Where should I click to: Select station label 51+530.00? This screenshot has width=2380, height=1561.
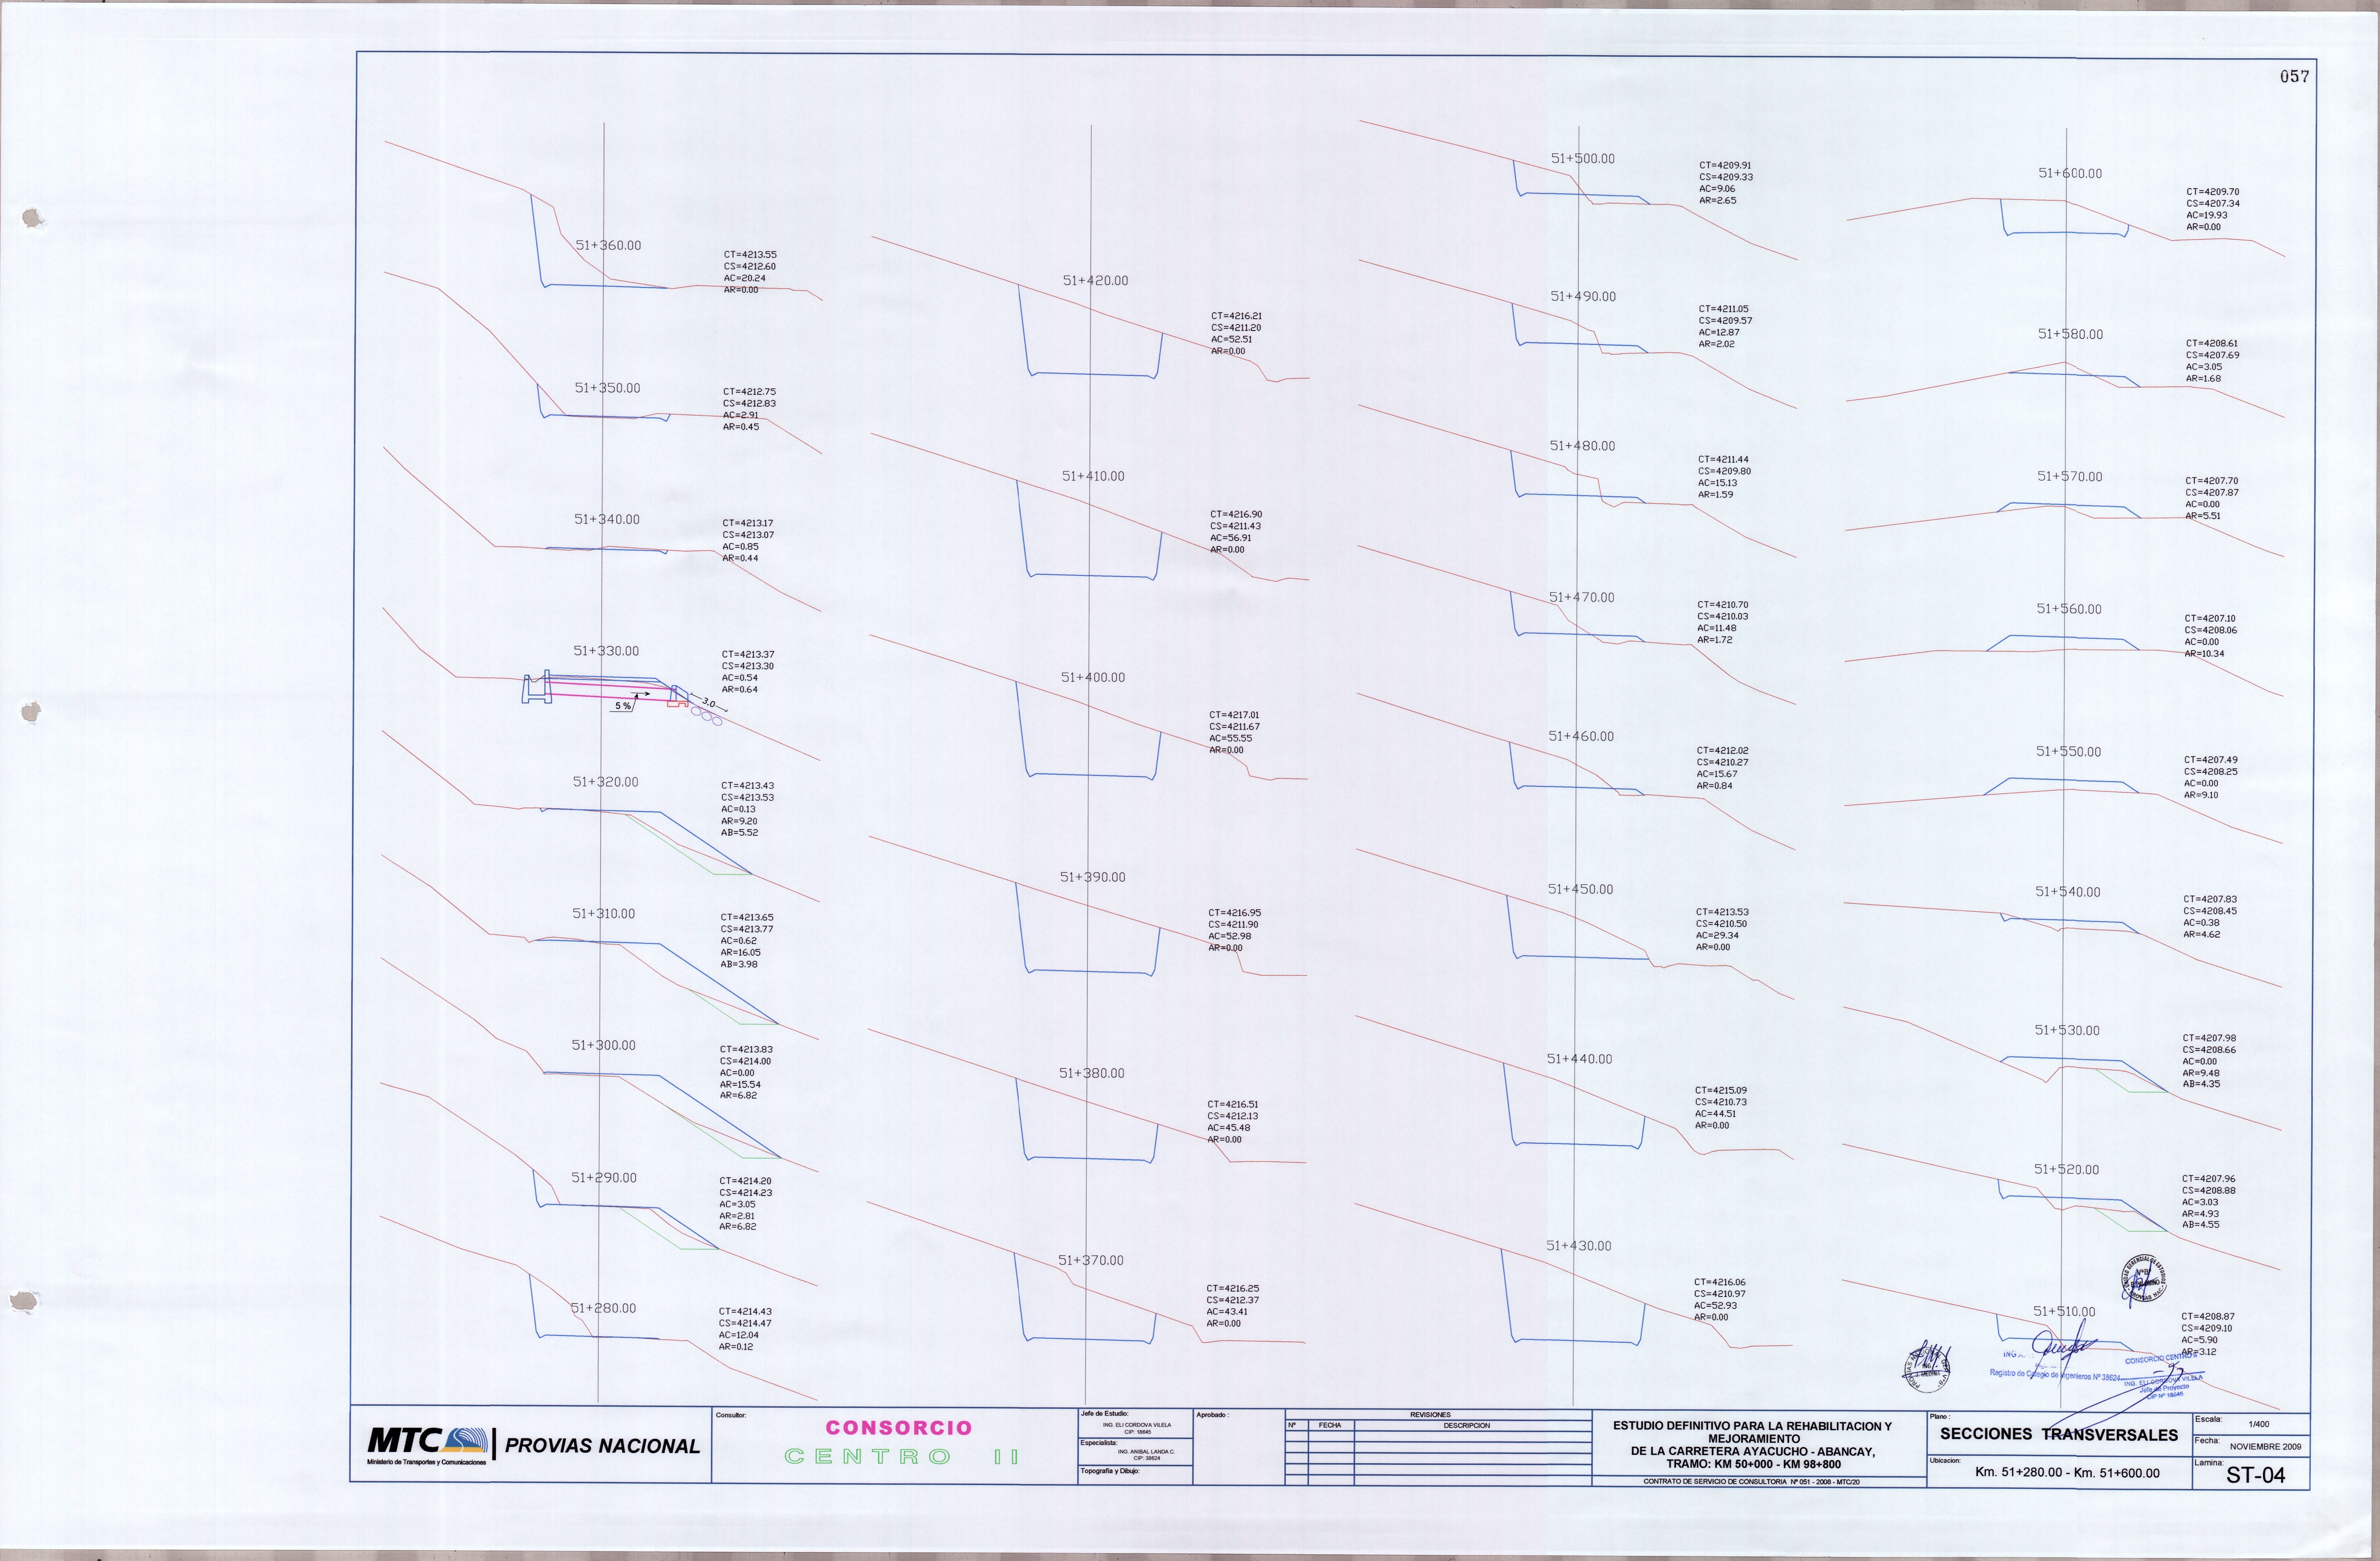(x=2067, y=1030)
